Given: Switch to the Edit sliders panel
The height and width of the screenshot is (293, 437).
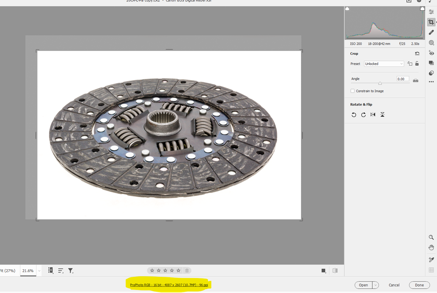Looking at the screenshot, I should [431, 11].
